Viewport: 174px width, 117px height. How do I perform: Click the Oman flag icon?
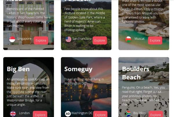coord(128,39)
